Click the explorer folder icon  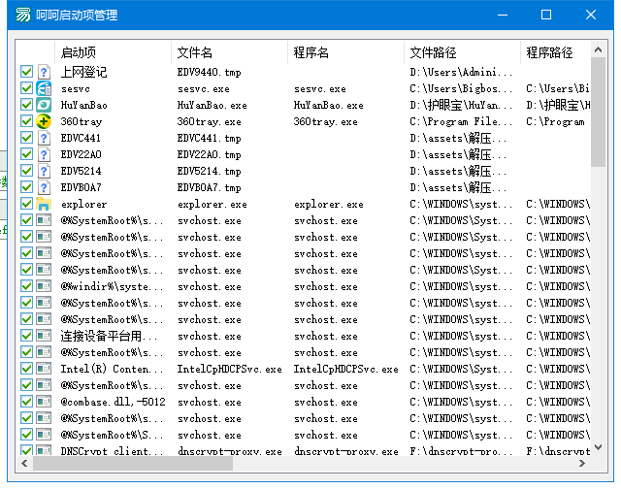(x=44, y=204)
